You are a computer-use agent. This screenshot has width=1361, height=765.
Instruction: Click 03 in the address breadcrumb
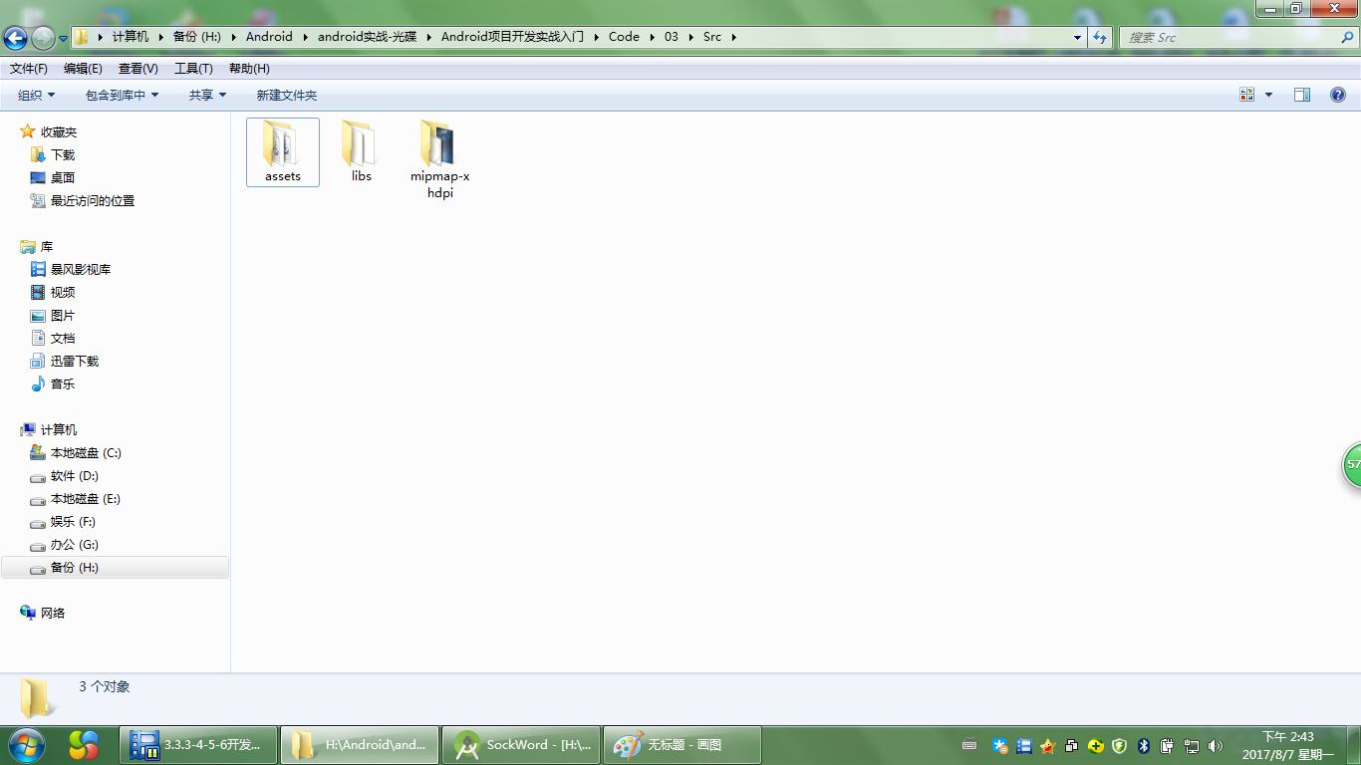pyautogui.click(x=672, y=37)
